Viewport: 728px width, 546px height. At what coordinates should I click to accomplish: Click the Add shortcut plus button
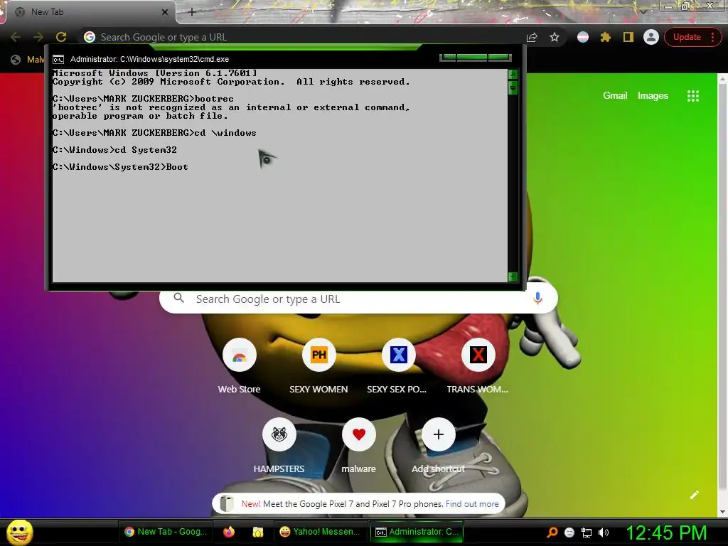pos(438,434)
